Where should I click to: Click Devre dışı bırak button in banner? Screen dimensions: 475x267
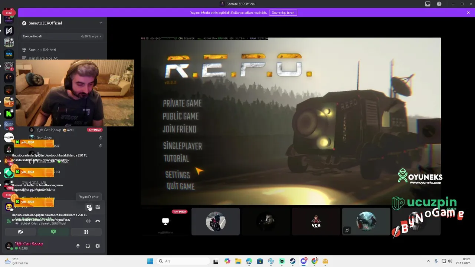click(283, 13)
